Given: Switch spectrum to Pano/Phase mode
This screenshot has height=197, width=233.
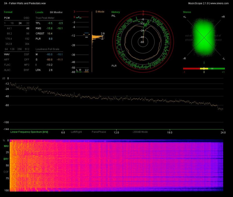Looking at the screenshot, I should coord(99,132).
